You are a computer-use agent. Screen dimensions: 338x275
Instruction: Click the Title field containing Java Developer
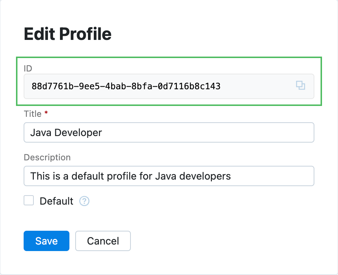pyautogui.click(x=169, y=132)
